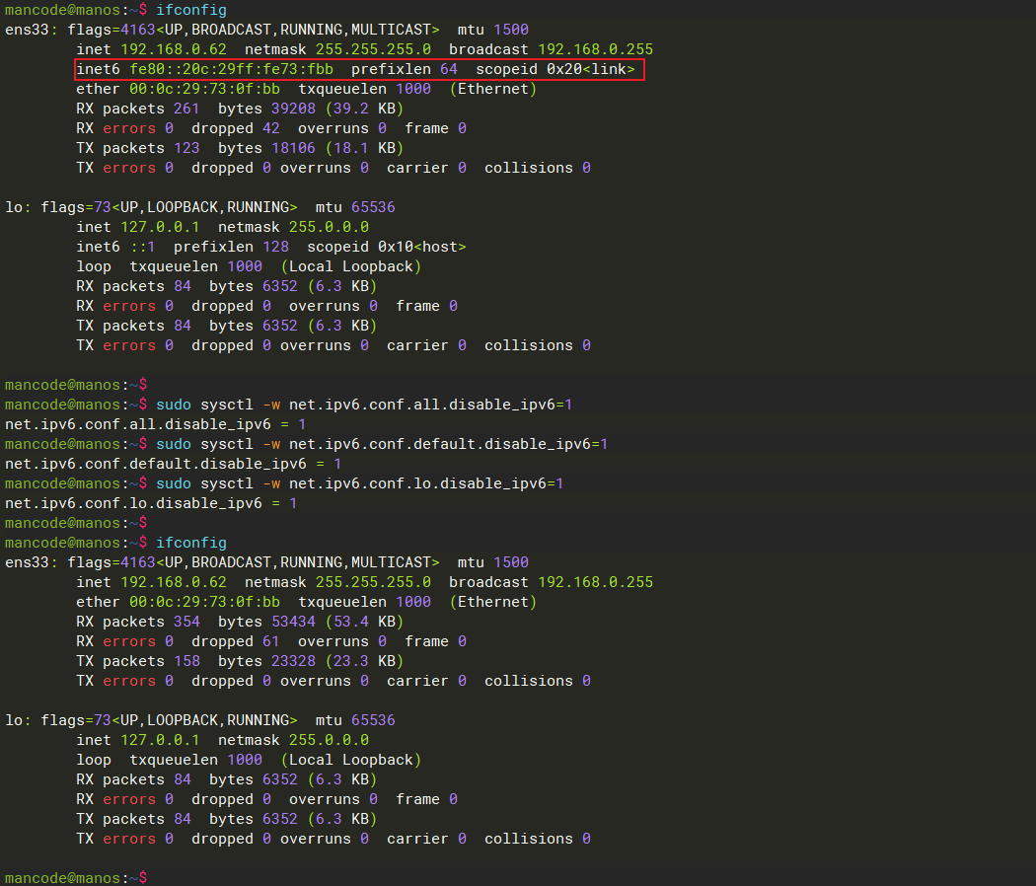Screen dimensions: 1036x886
Task: Click the second ifconfig command after sysctl
Action: tap(191, 543)
